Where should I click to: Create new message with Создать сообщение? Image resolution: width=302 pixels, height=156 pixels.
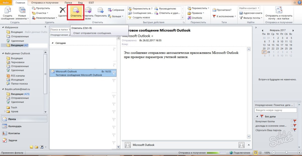[8, 13]
